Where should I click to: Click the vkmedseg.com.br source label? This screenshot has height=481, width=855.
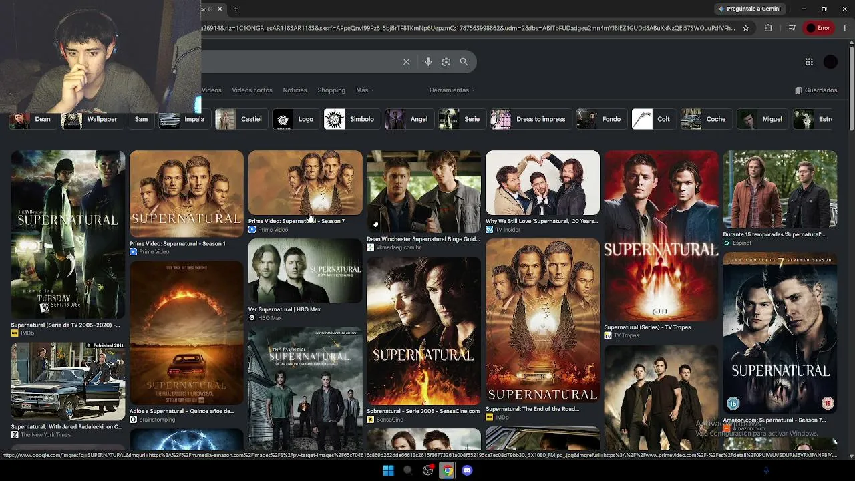(399, 247)
